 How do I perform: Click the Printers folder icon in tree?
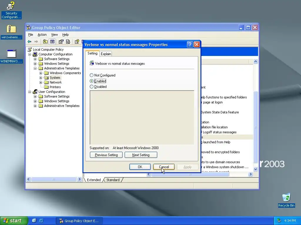[46, 87]
